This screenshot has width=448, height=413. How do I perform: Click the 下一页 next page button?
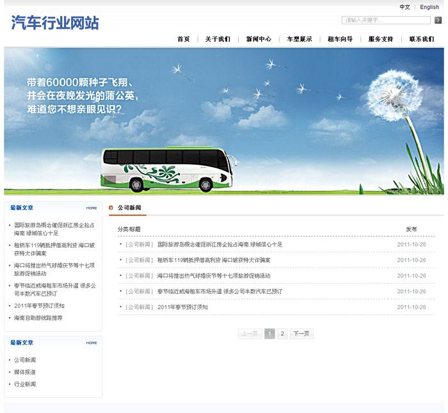click(x=301, y=334)
